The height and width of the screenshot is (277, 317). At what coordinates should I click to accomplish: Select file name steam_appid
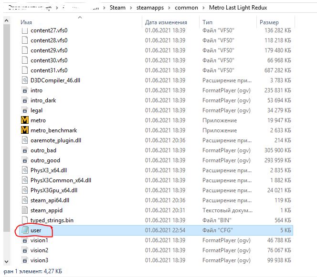tap(46, 210)
